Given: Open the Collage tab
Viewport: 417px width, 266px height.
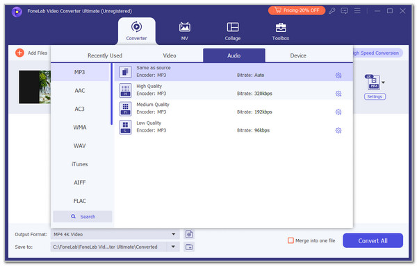Looking at the screenshot, I should tap(233, 30).
